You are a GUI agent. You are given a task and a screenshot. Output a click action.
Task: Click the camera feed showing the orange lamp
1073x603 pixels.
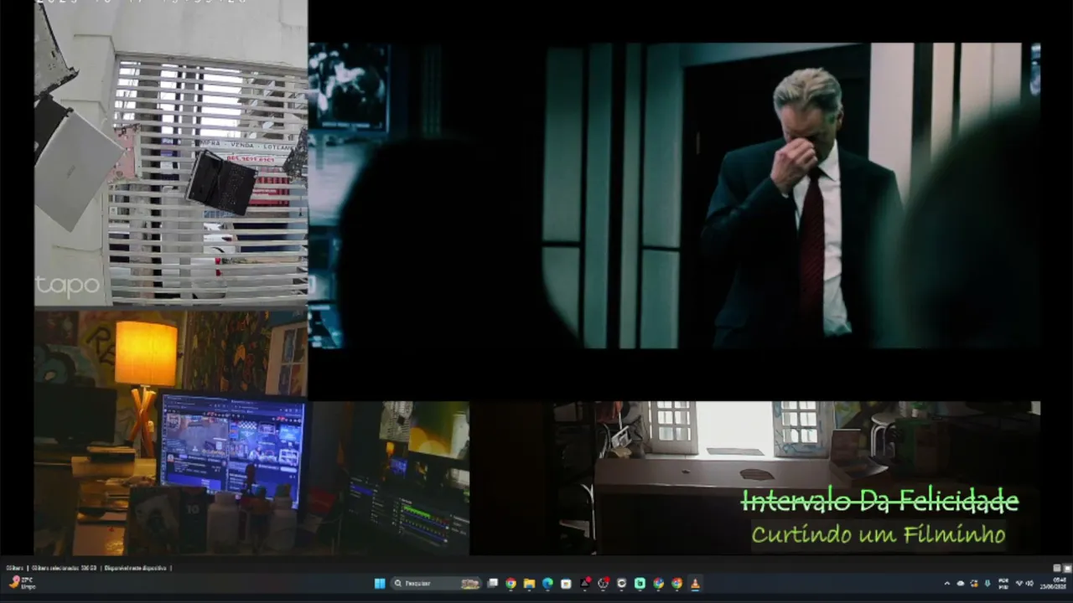tap(171, 432)
